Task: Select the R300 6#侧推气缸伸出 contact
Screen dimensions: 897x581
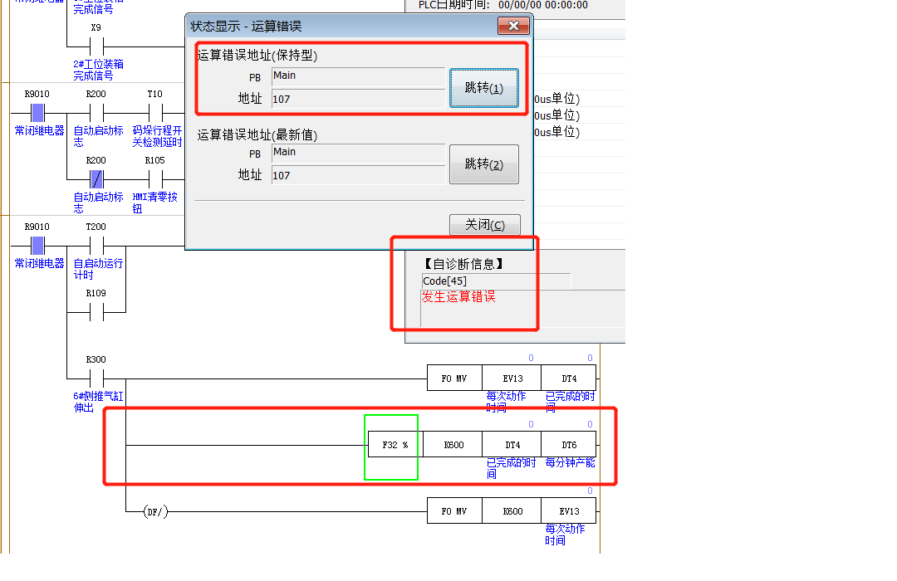Action: click(x=96, y=378)
